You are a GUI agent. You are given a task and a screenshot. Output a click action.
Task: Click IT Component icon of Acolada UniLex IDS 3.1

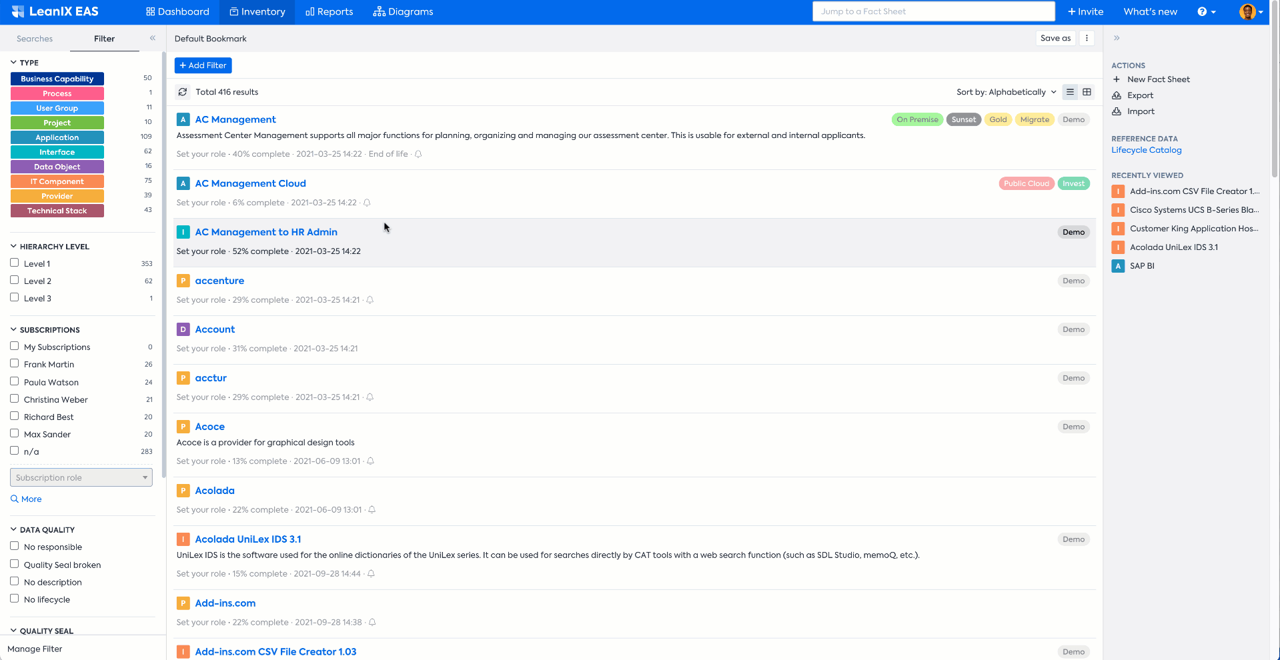coord(183,539)
